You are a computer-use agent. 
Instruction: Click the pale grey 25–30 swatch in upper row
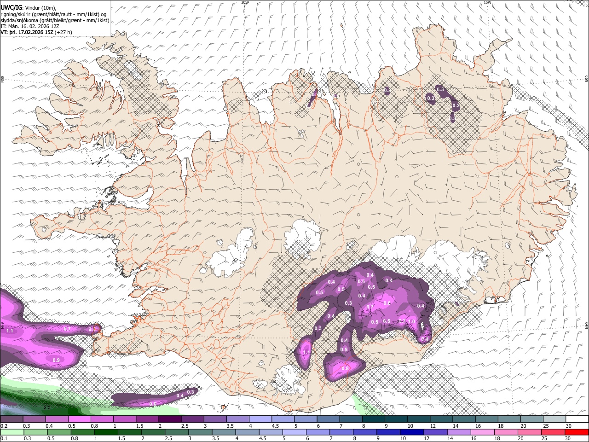point(554,419)
